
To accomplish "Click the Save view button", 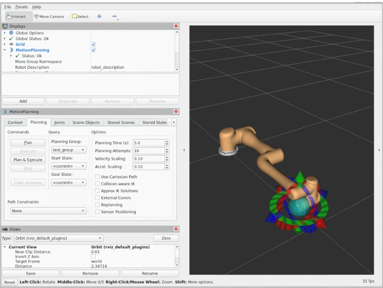I will click(30, 273).
